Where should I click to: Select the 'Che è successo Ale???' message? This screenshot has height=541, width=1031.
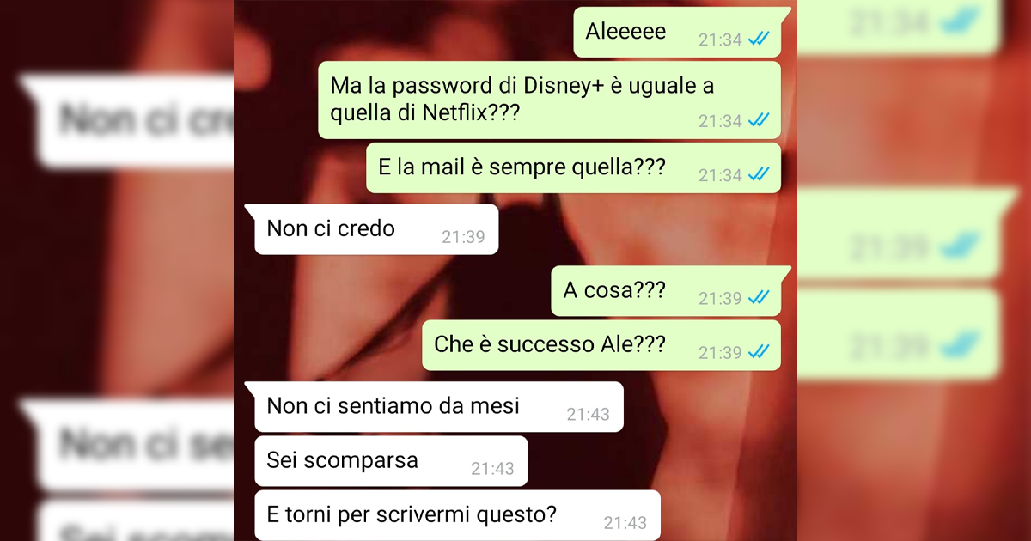601,345
